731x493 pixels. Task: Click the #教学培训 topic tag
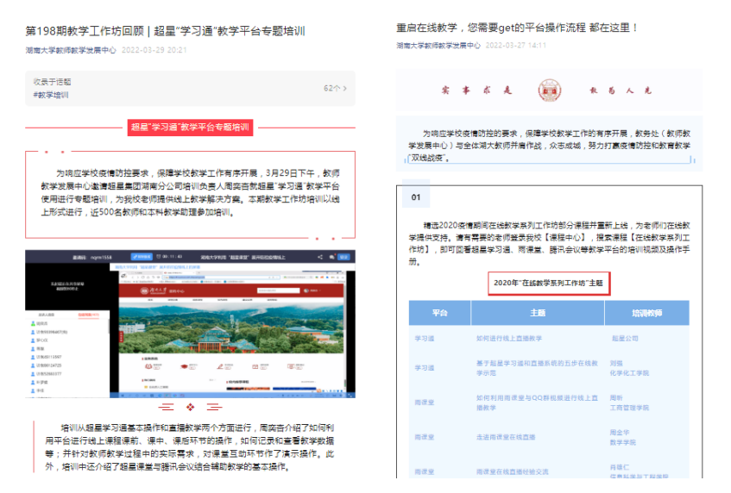[51, 95]
